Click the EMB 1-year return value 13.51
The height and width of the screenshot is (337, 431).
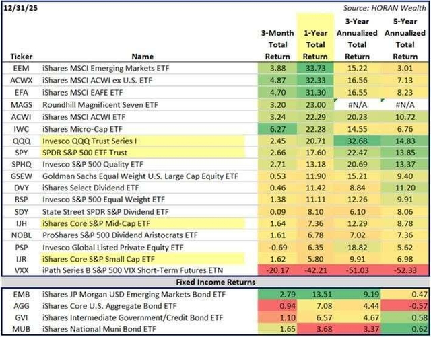pos(317,295)
